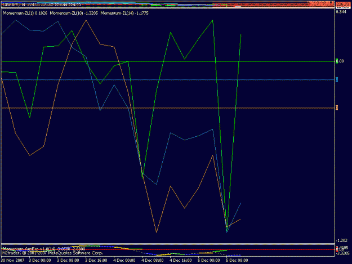Click the 30 Nov 2007 date label

click(12, 261)
